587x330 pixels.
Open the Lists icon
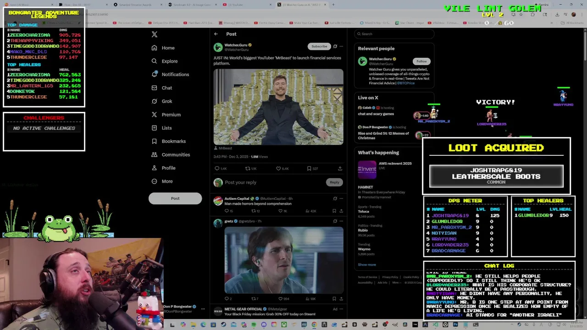(x=155, y=128)
